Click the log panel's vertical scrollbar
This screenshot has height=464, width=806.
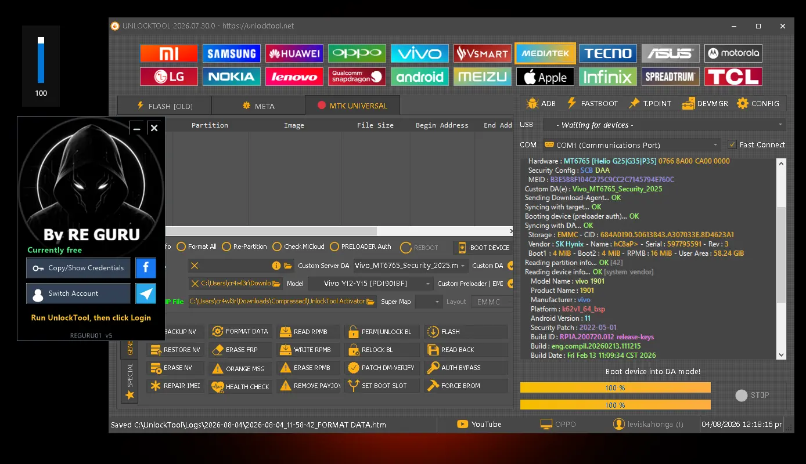(x=781, y=258)
